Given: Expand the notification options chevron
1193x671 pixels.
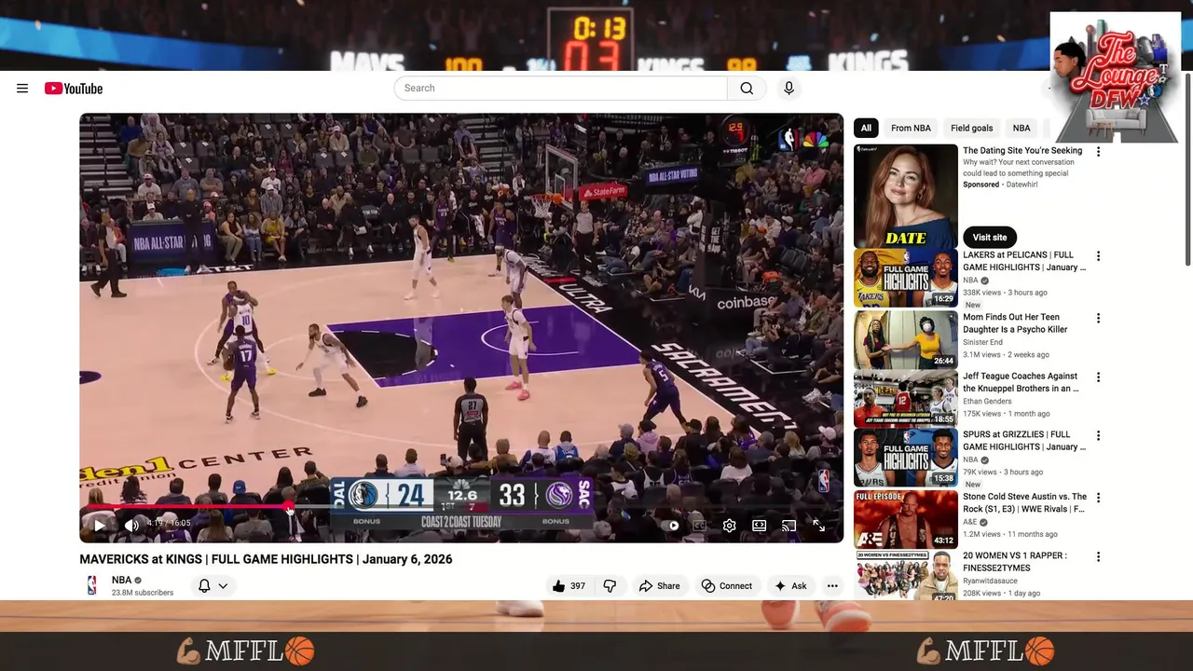Looking at the screenshot, I should (x=223, y=586).
